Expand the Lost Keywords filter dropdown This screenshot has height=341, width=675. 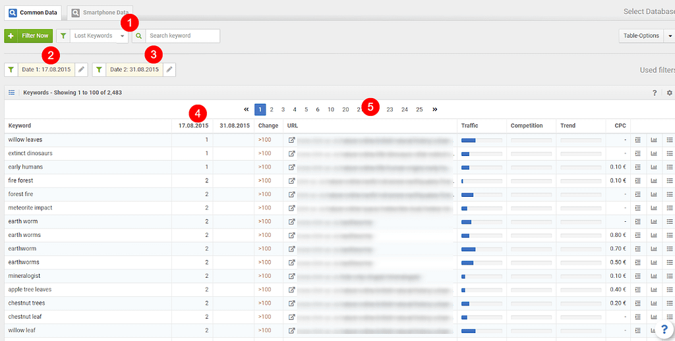(123, 36)
